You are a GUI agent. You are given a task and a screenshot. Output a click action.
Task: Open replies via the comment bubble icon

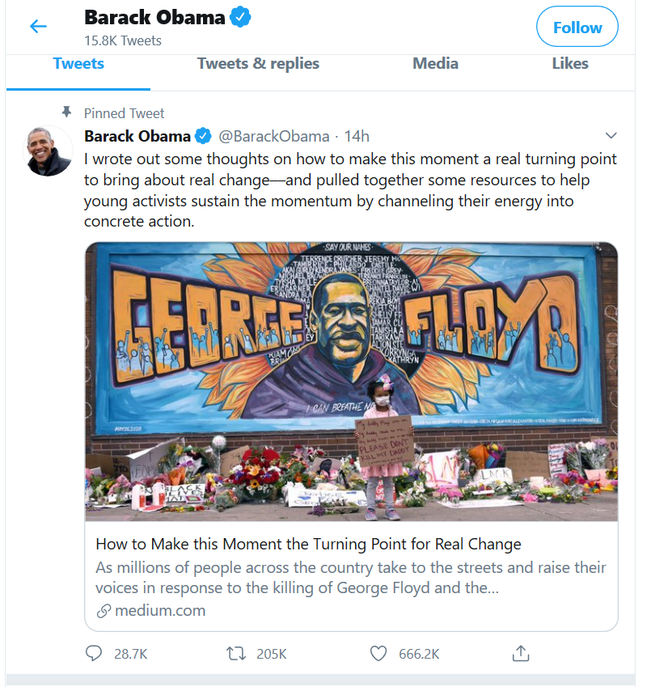95,653
